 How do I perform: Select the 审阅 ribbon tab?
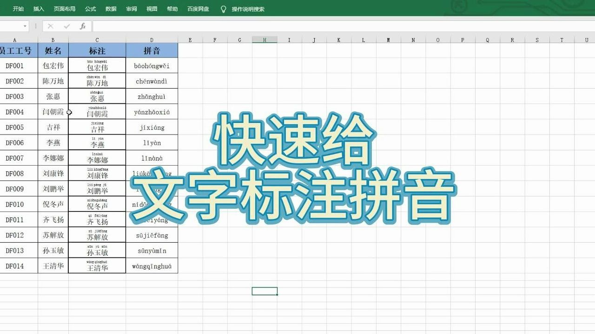click(132, 8)
